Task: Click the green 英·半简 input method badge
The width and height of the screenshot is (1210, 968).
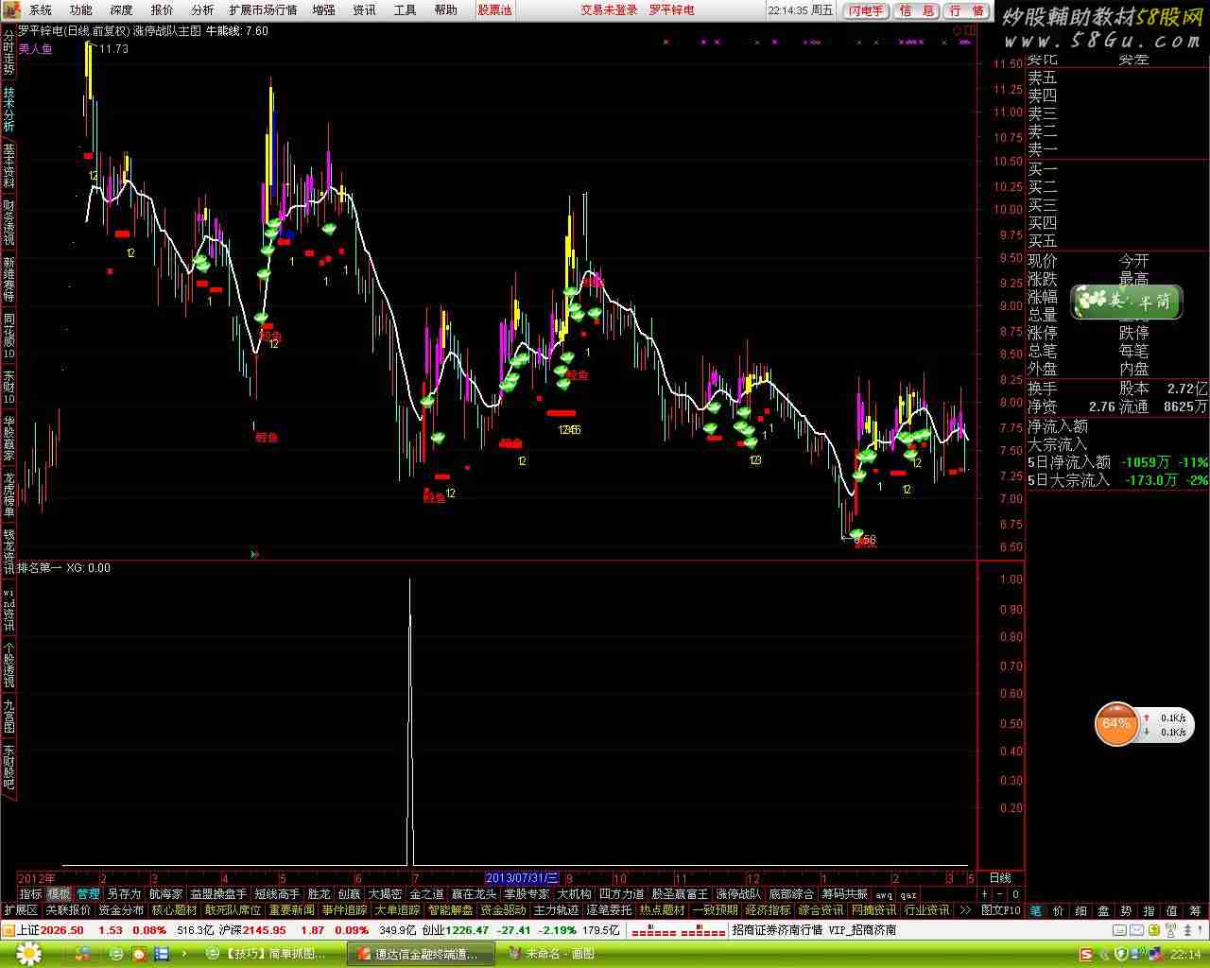Action: 1126,301
